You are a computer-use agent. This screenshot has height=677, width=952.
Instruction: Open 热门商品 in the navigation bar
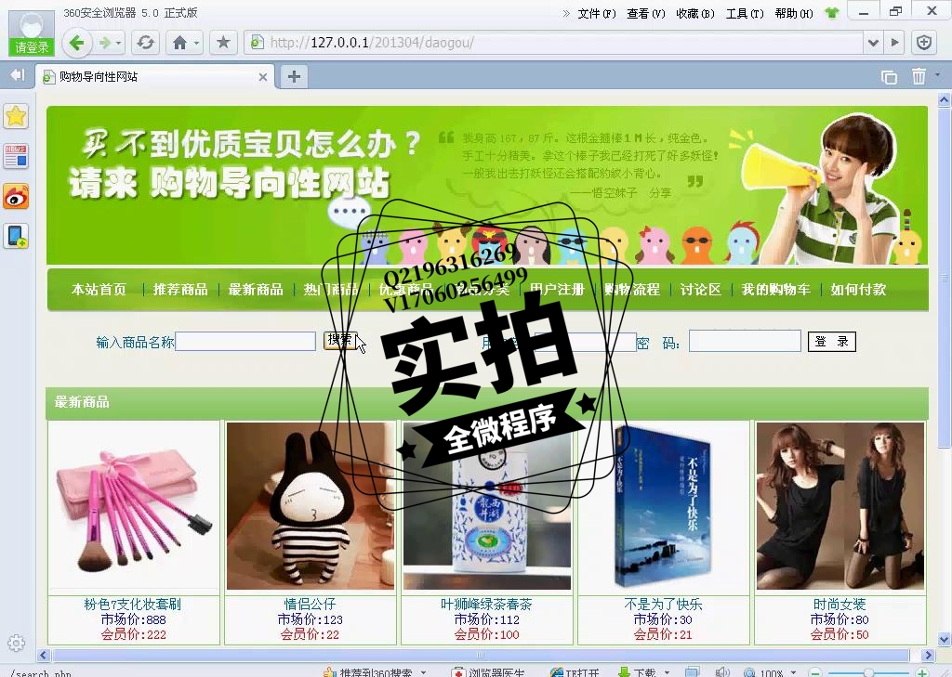[x=331, y=290]
